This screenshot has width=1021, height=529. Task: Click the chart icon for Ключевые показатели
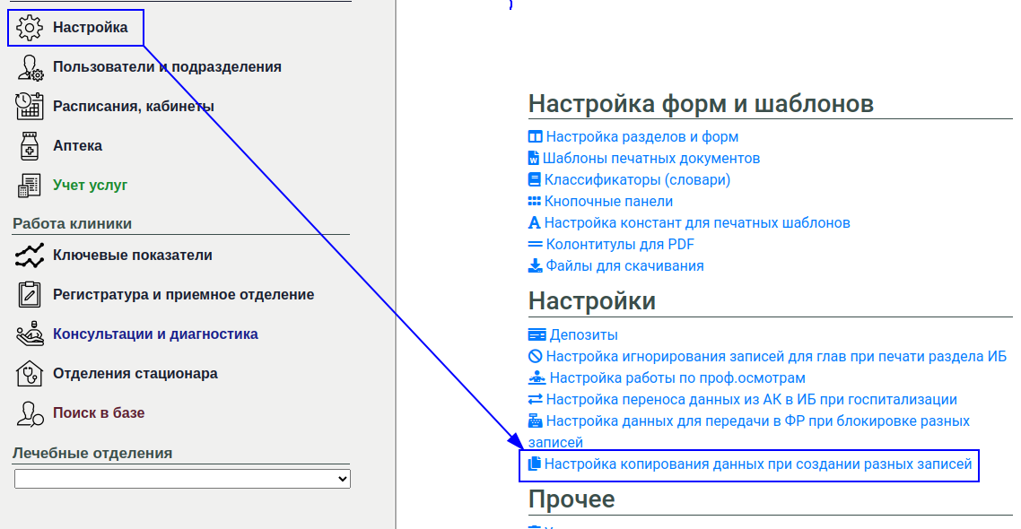click(30, 256)
